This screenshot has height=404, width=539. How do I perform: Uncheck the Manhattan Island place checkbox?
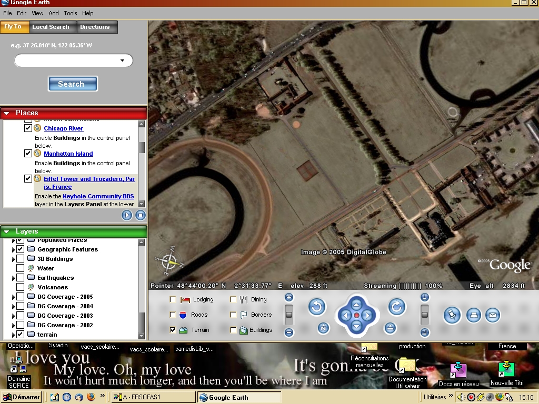[28, 153]
